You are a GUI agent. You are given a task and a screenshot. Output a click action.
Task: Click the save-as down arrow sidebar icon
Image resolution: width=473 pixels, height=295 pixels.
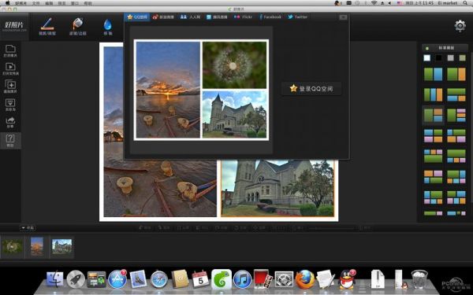[x=10, y=105]
